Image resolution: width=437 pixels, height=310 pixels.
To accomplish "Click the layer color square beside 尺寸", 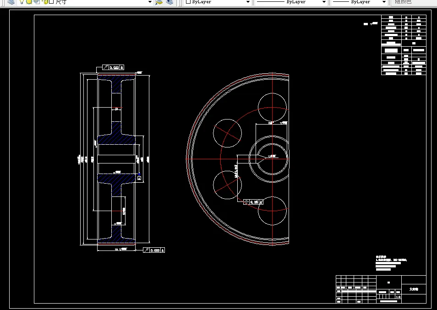I will click(51, 2).
